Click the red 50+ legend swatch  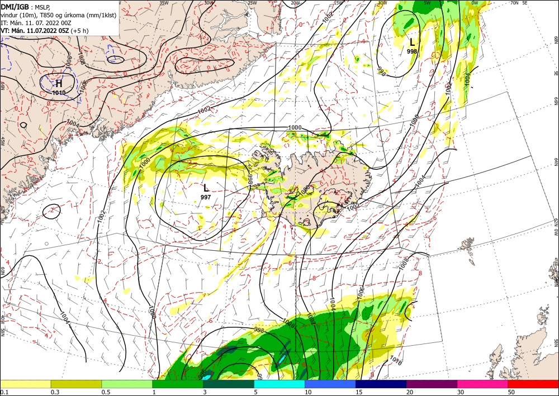click(533, 384)
